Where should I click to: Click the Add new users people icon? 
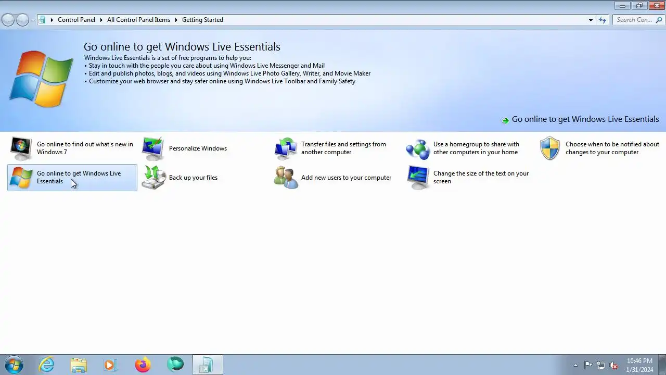pyautogui.click(x=286, y=178)
